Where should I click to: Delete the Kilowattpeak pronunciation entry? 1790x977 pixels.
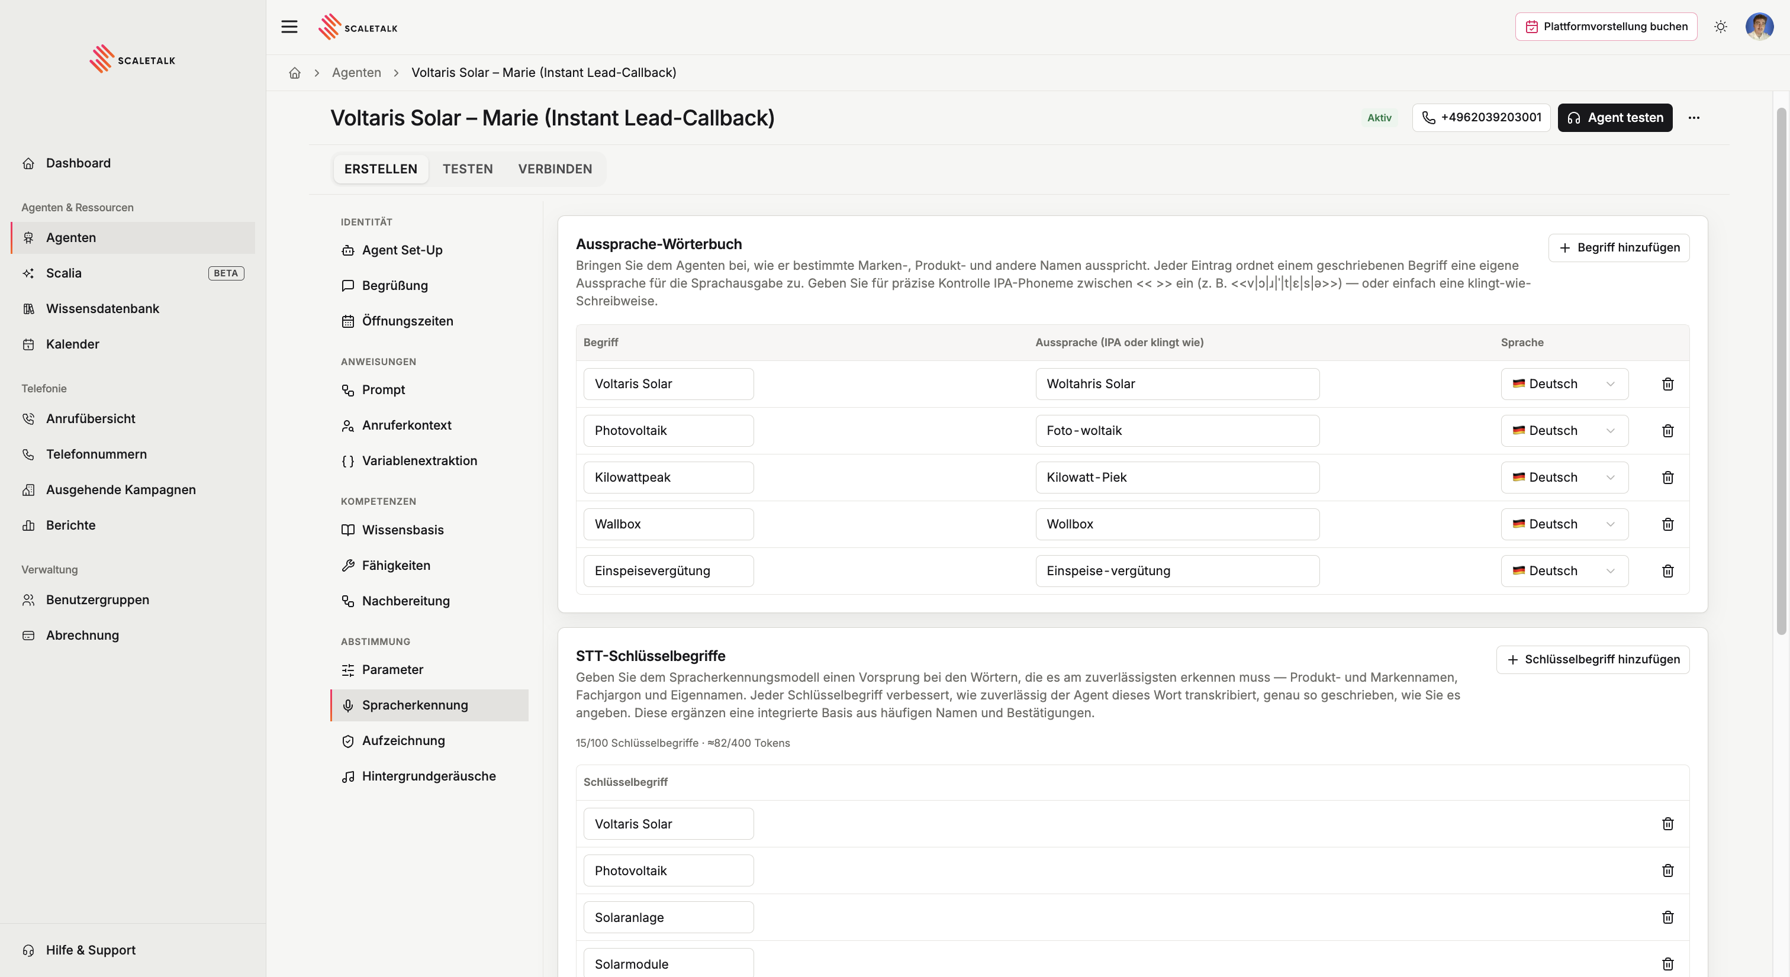click(1667, 478)
